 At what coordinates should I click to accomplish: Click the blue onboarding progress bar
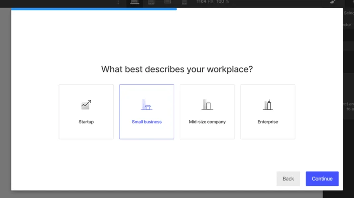click(94, 9)
